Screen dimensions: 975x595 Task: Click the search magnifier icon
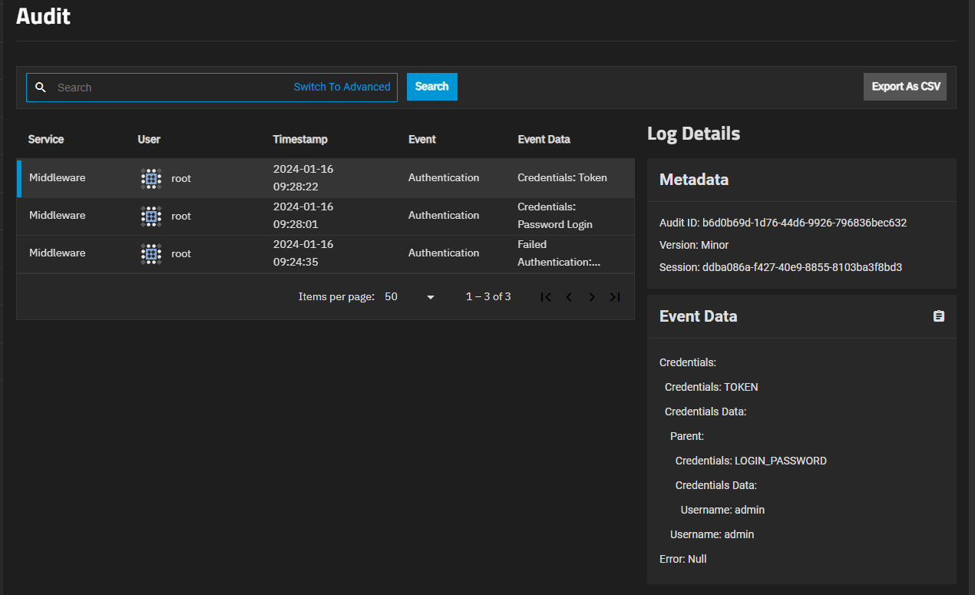pyautogui.click(x=41, y=88)
